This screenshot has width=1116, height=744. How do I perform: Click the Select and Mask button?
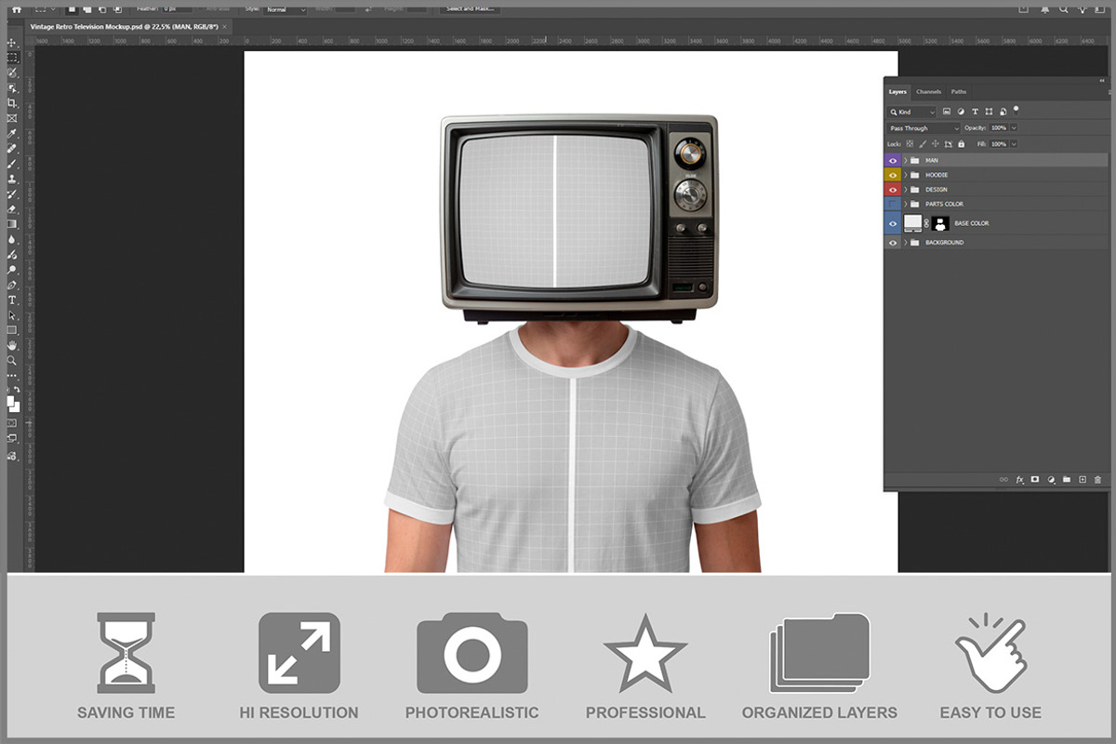[x=470, y=8]
